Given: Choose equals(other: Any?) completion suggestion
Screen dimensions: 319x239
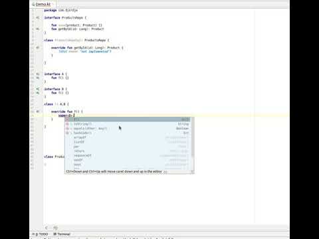Looking at the screenshot, I should pyautogui.click(x=128, y=128).
